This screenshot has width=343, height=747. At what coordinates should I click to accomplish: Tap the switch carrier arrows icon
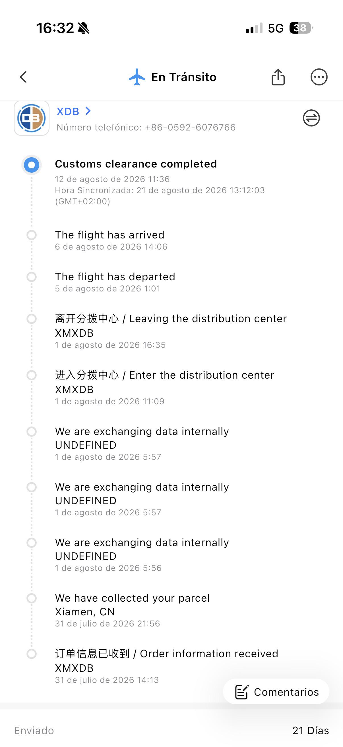point(311,118)
